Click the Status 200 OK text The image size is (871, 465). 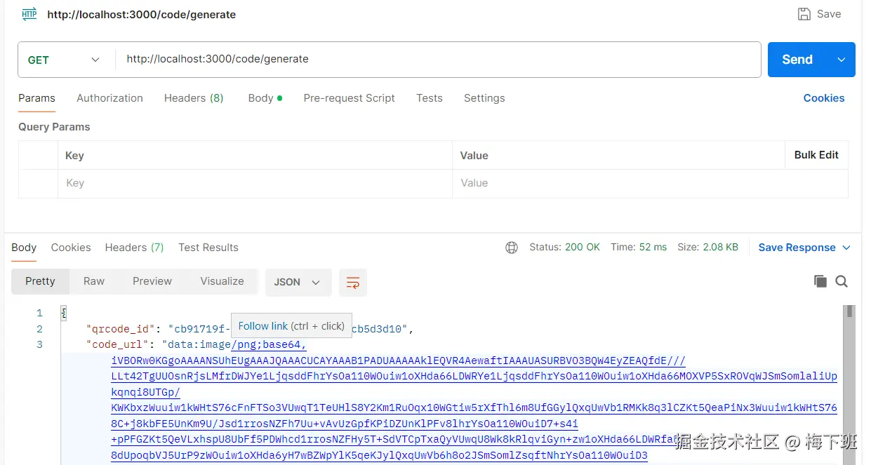click(565, 248)
